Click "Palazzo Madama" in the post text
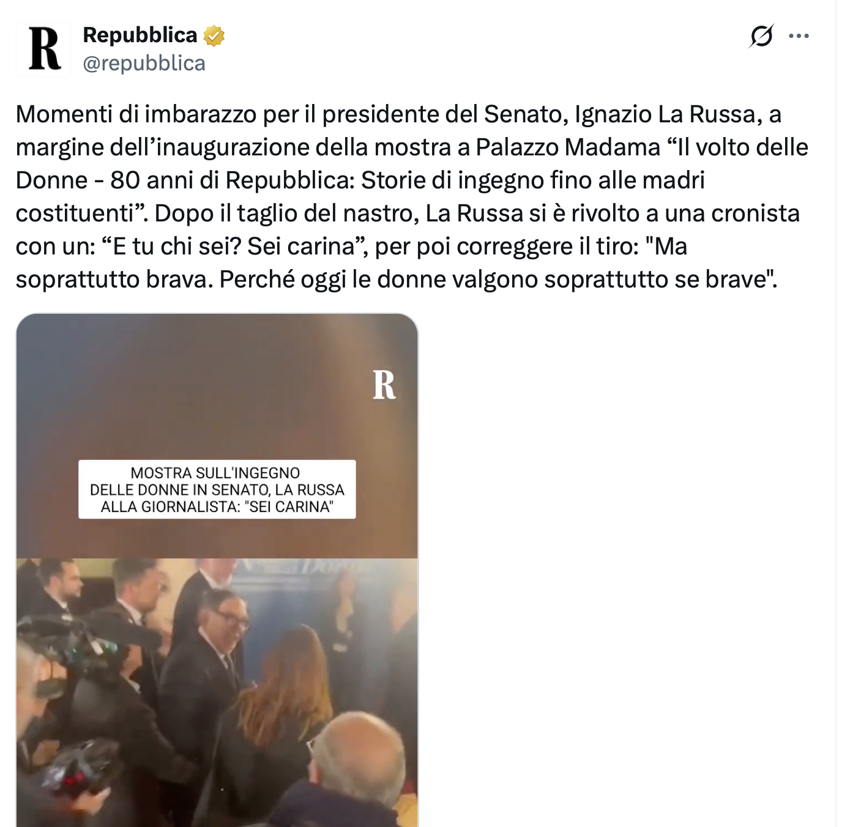 pos(568,147)
